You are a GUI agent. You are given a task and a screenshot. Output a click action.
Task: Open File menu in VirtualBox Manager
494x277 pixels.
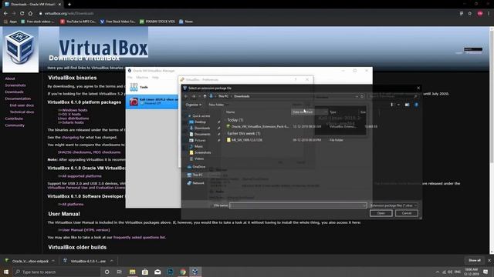[130, 77]
